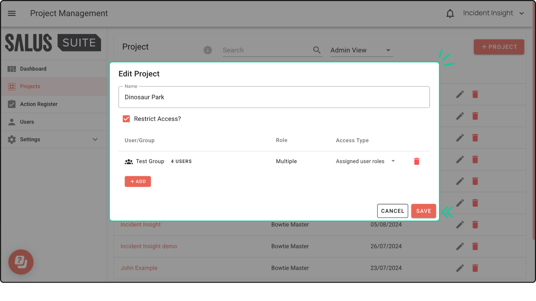Click the hamburger menu icon
Image resolution: width=536 pixels, height=301 pixels.
12,13
